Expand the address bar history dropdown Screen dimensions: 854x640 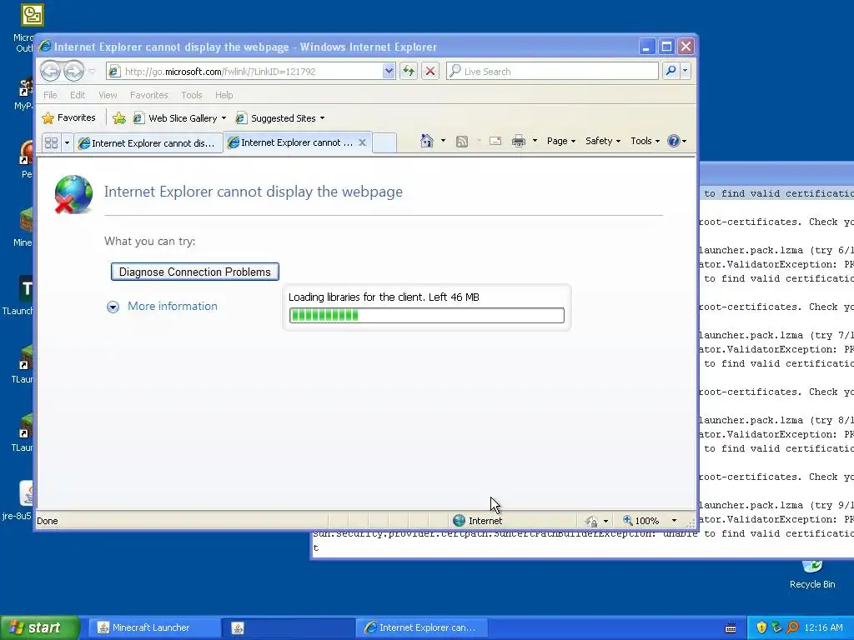click(x=389, y=72)
